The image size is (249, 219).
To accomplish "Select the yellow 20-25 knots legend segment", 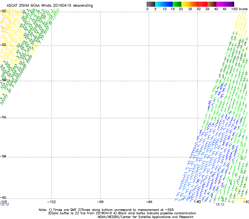I will [186, 4].
